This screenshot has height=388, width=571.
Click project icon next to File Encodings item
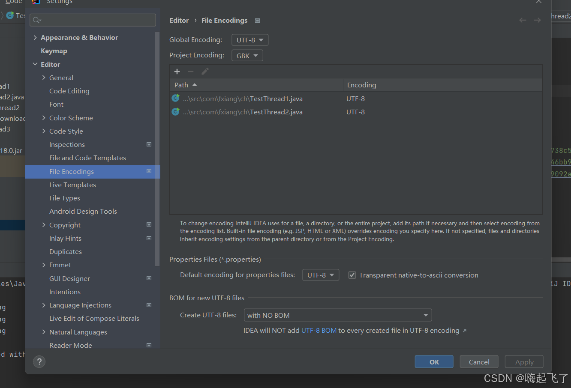(x=149, y=171)
